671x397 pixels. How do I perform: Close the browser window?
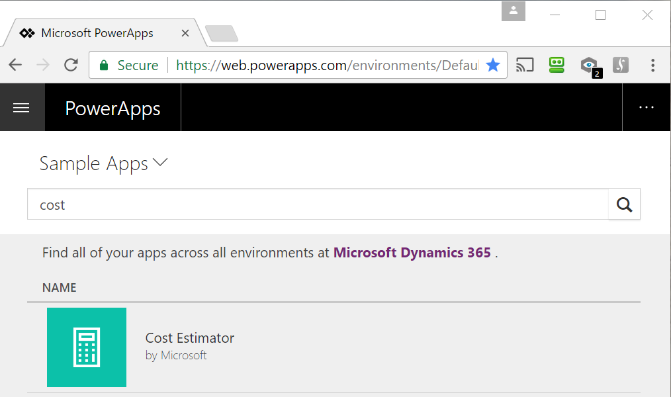pos(647,15)
